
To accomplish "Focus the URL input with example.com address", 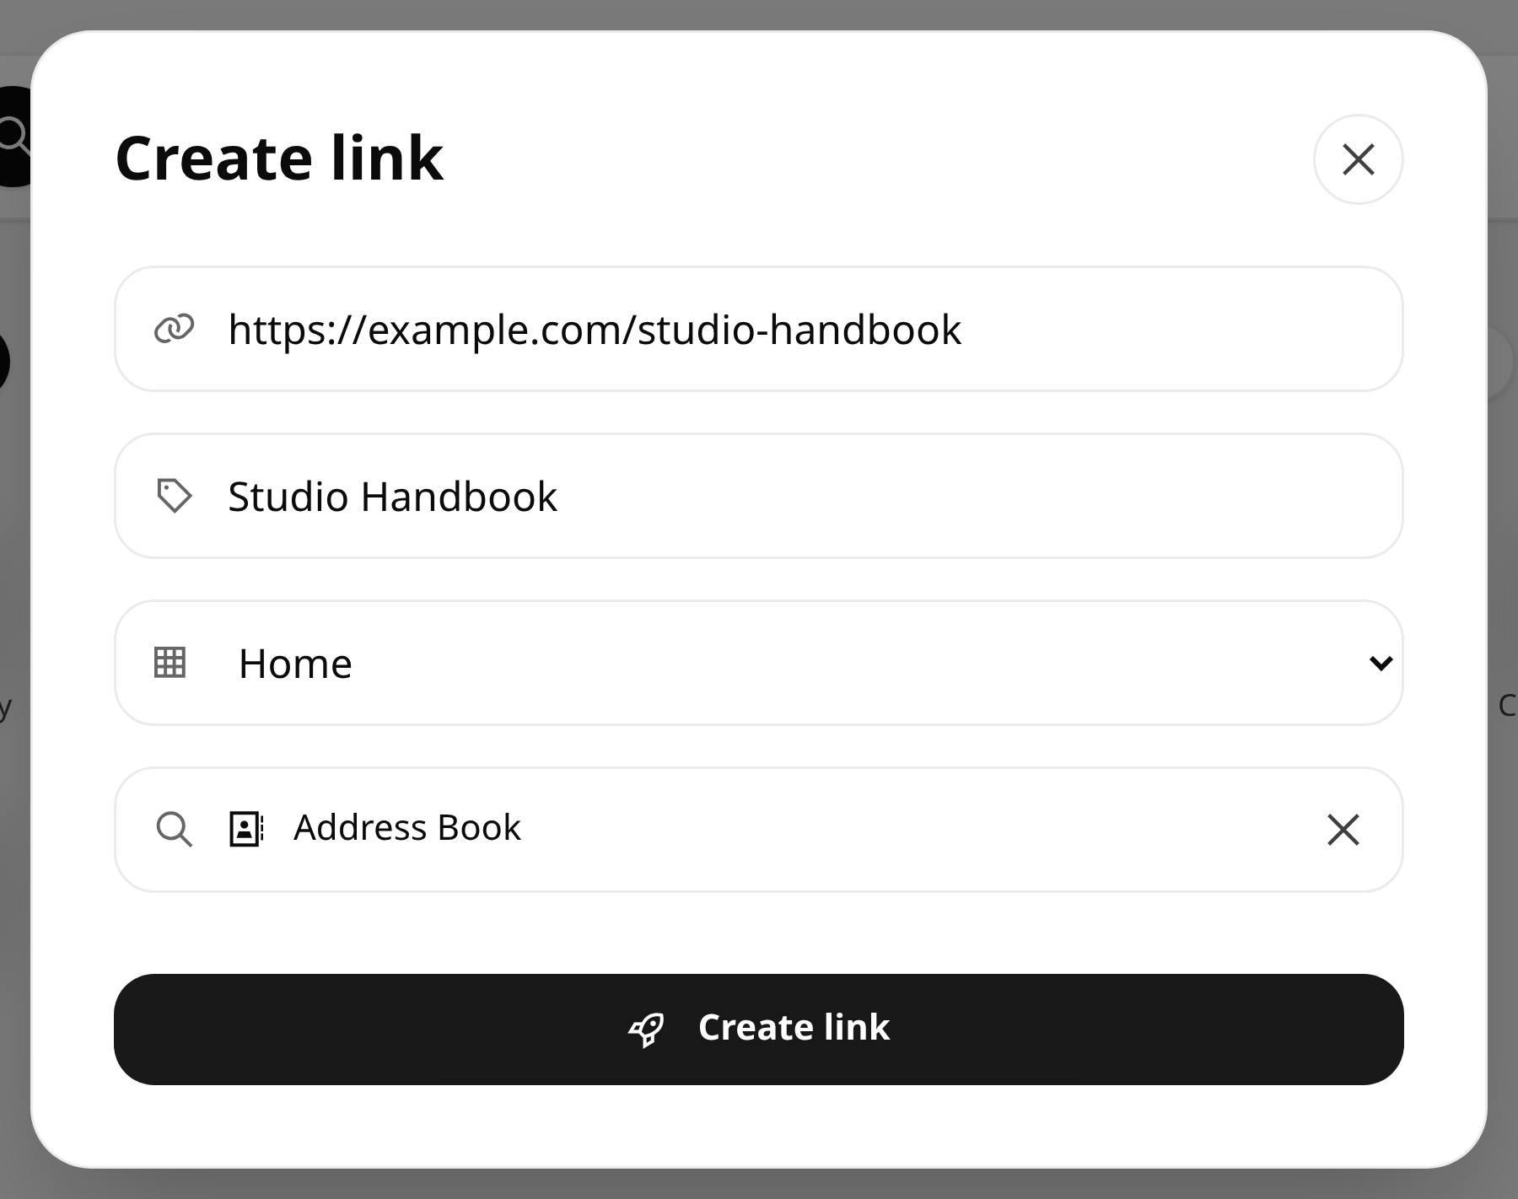I will [x=759, y=329].
